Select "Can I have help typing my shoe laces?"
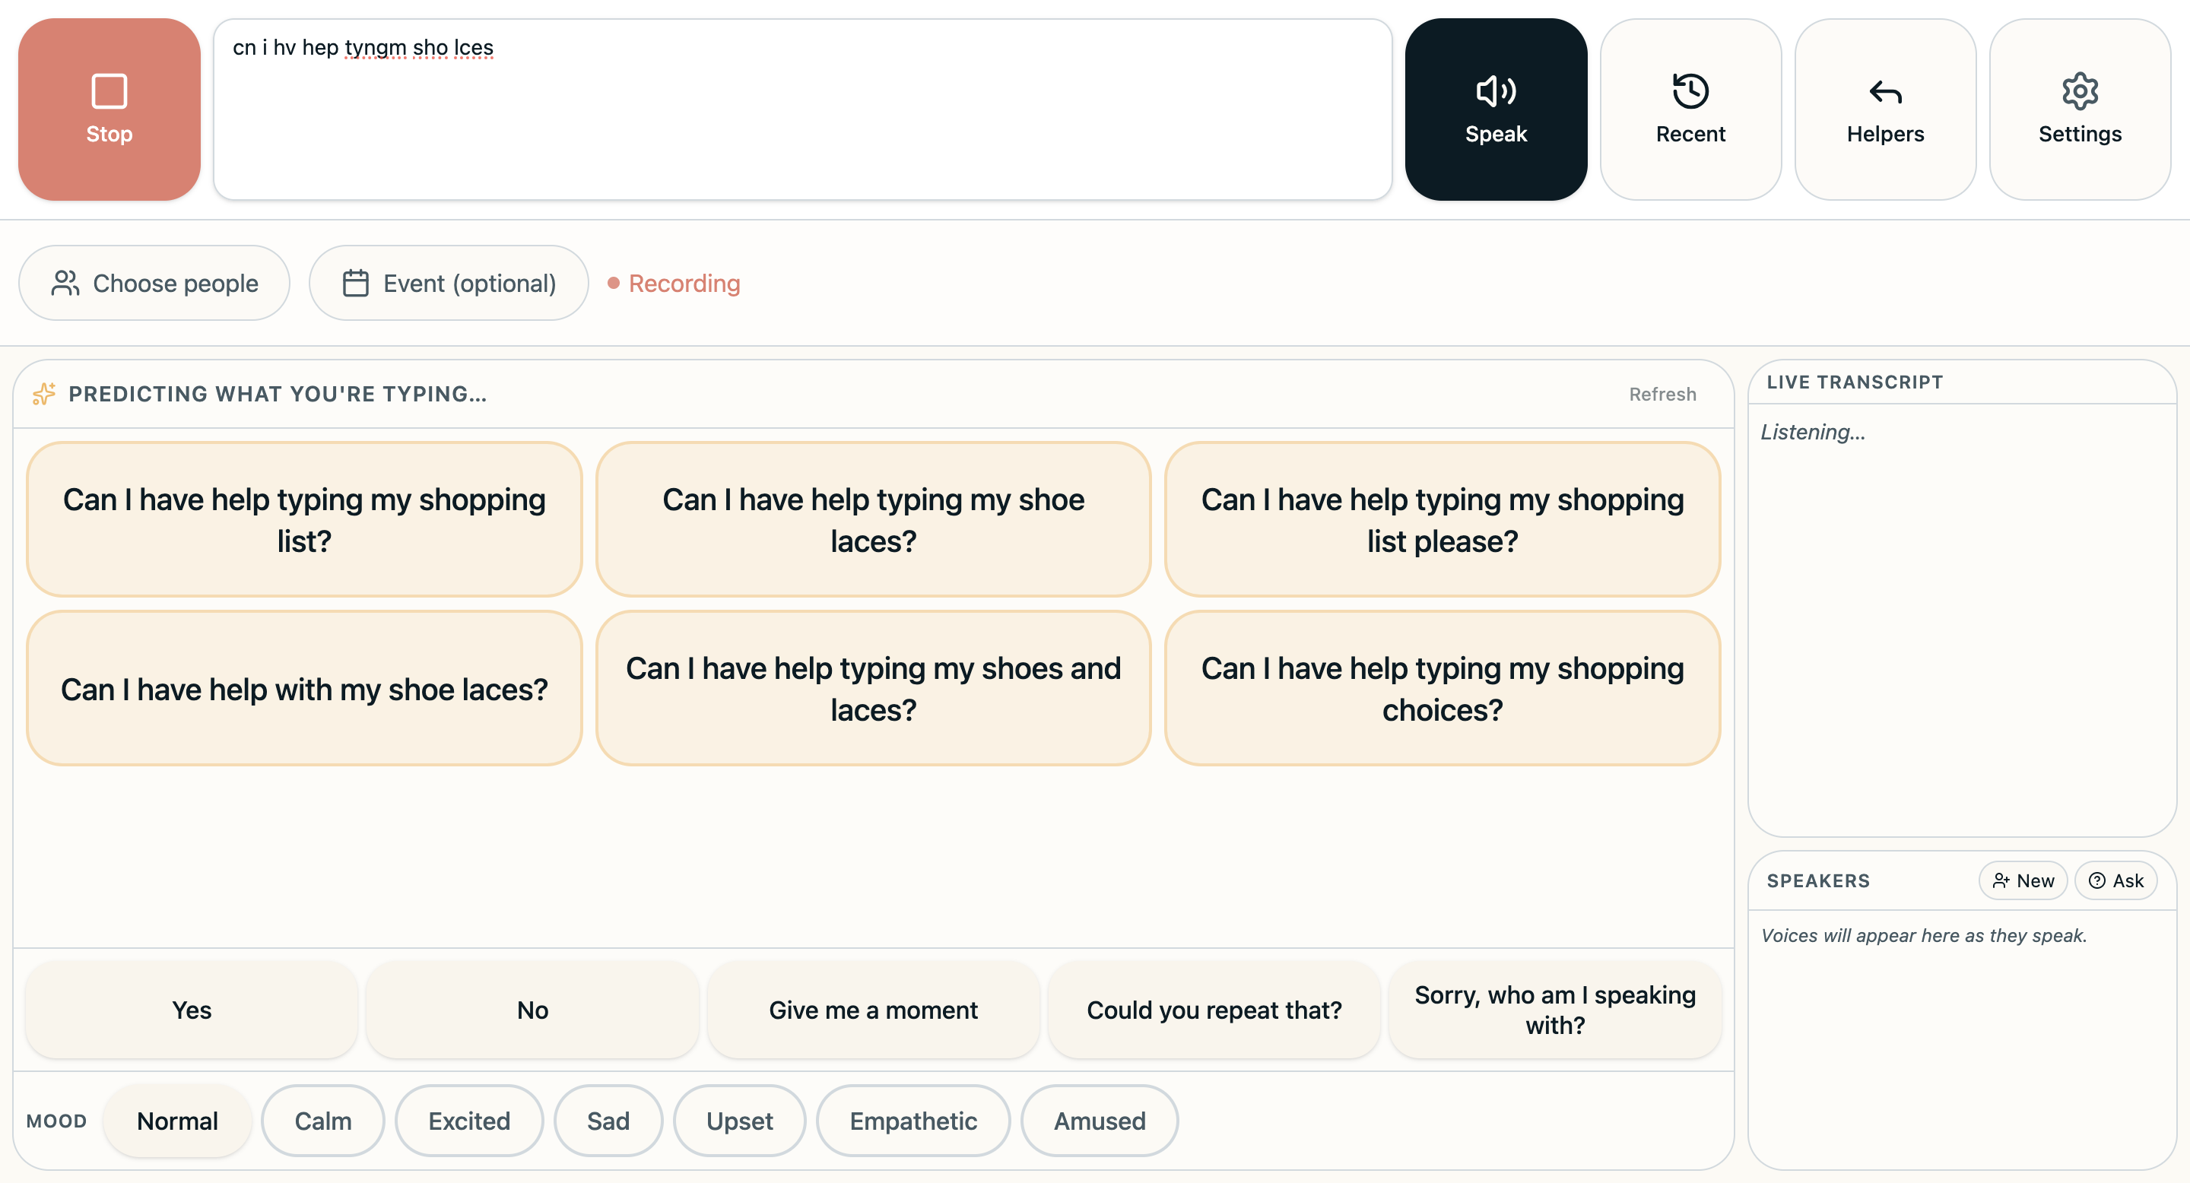 click(873, 519)
